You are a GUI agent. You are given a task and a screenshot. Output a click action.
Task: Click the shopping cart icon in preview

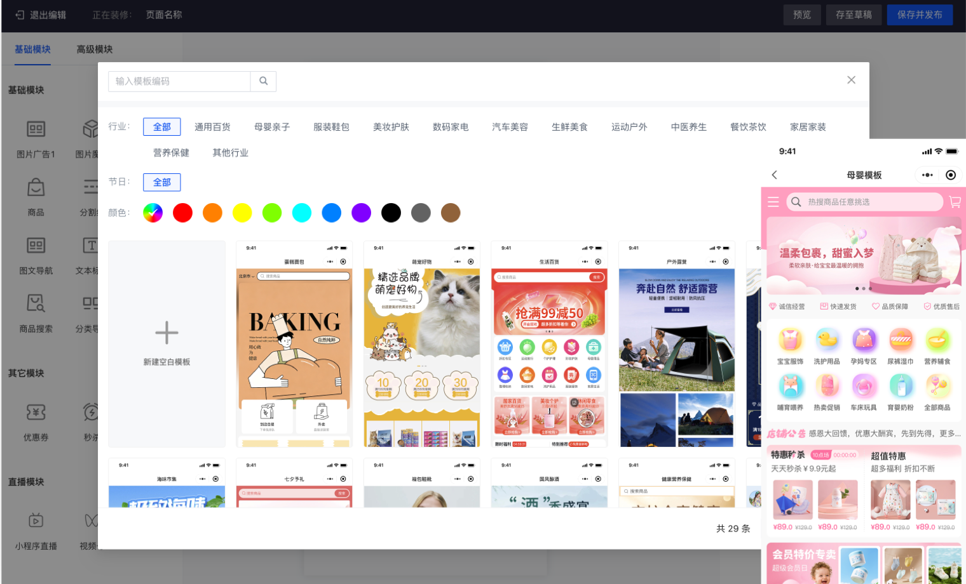[x=955, y=202]
